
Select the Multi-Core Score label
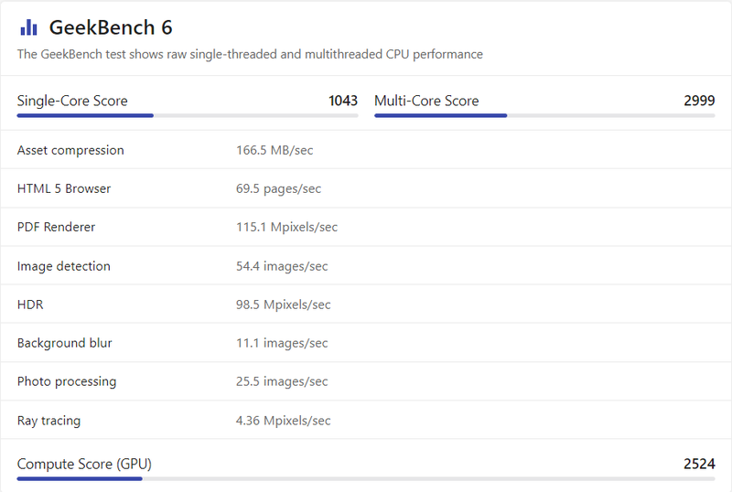click(426, 101)
